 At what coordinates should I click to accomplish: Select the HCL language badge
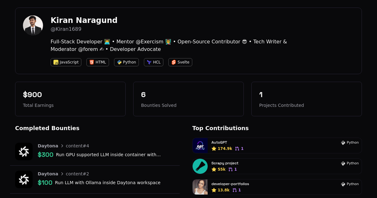[154, 62]
